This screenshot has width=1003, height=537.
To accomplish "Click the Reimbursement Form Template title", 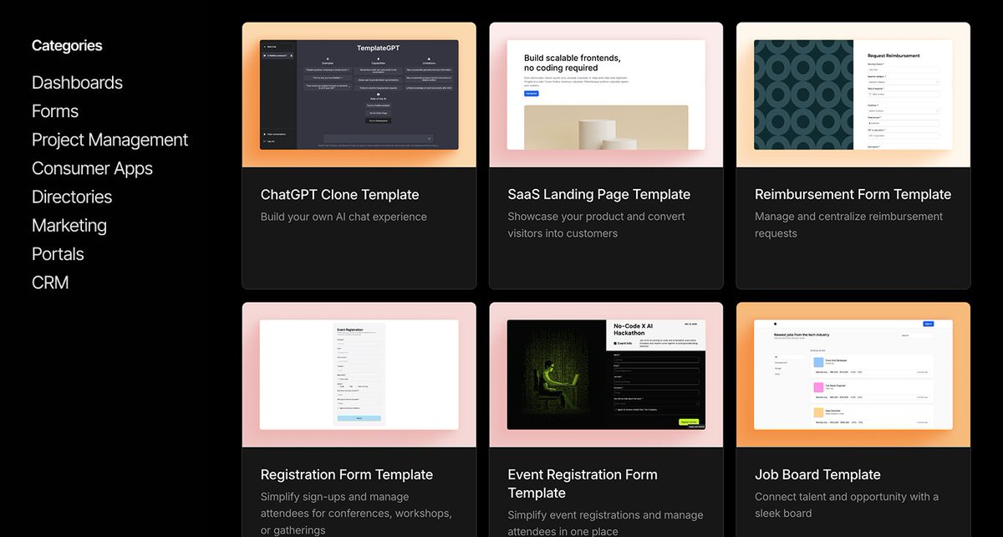I will pos(853,194).
